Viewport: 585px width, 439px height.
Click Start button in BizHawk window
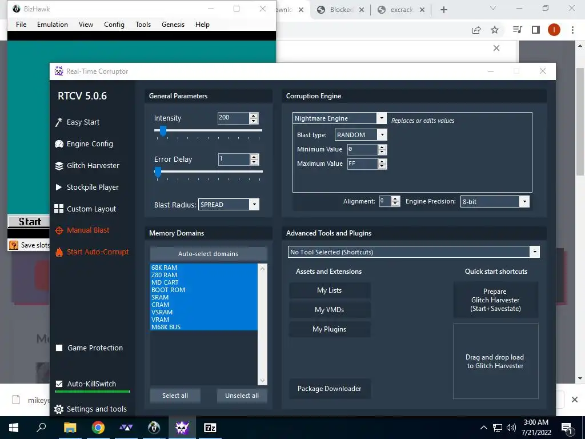pyautogui.click(x=29, y=222)
